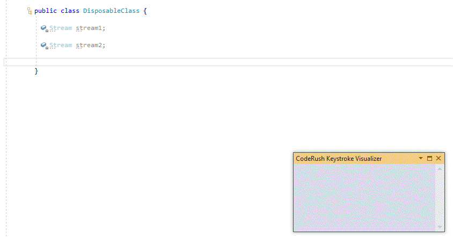Click the Stream type on the stream2 line
This screenshot has width=453, height=238.
[61, 46]
